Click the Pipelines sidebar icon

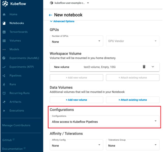pyautogui.click(x=4, y=76)
